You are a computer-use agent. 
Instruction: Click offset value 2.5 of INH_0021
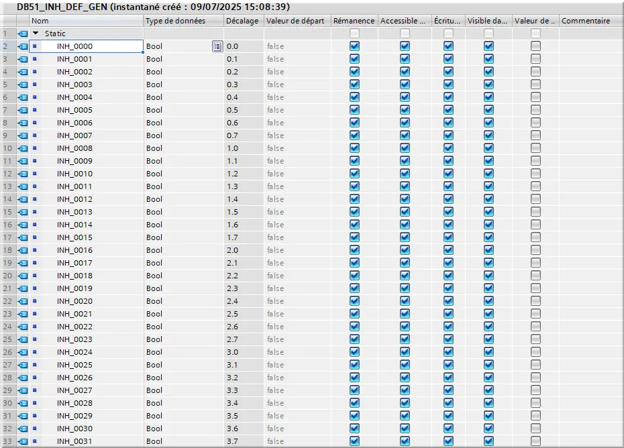tap(232, 314)
